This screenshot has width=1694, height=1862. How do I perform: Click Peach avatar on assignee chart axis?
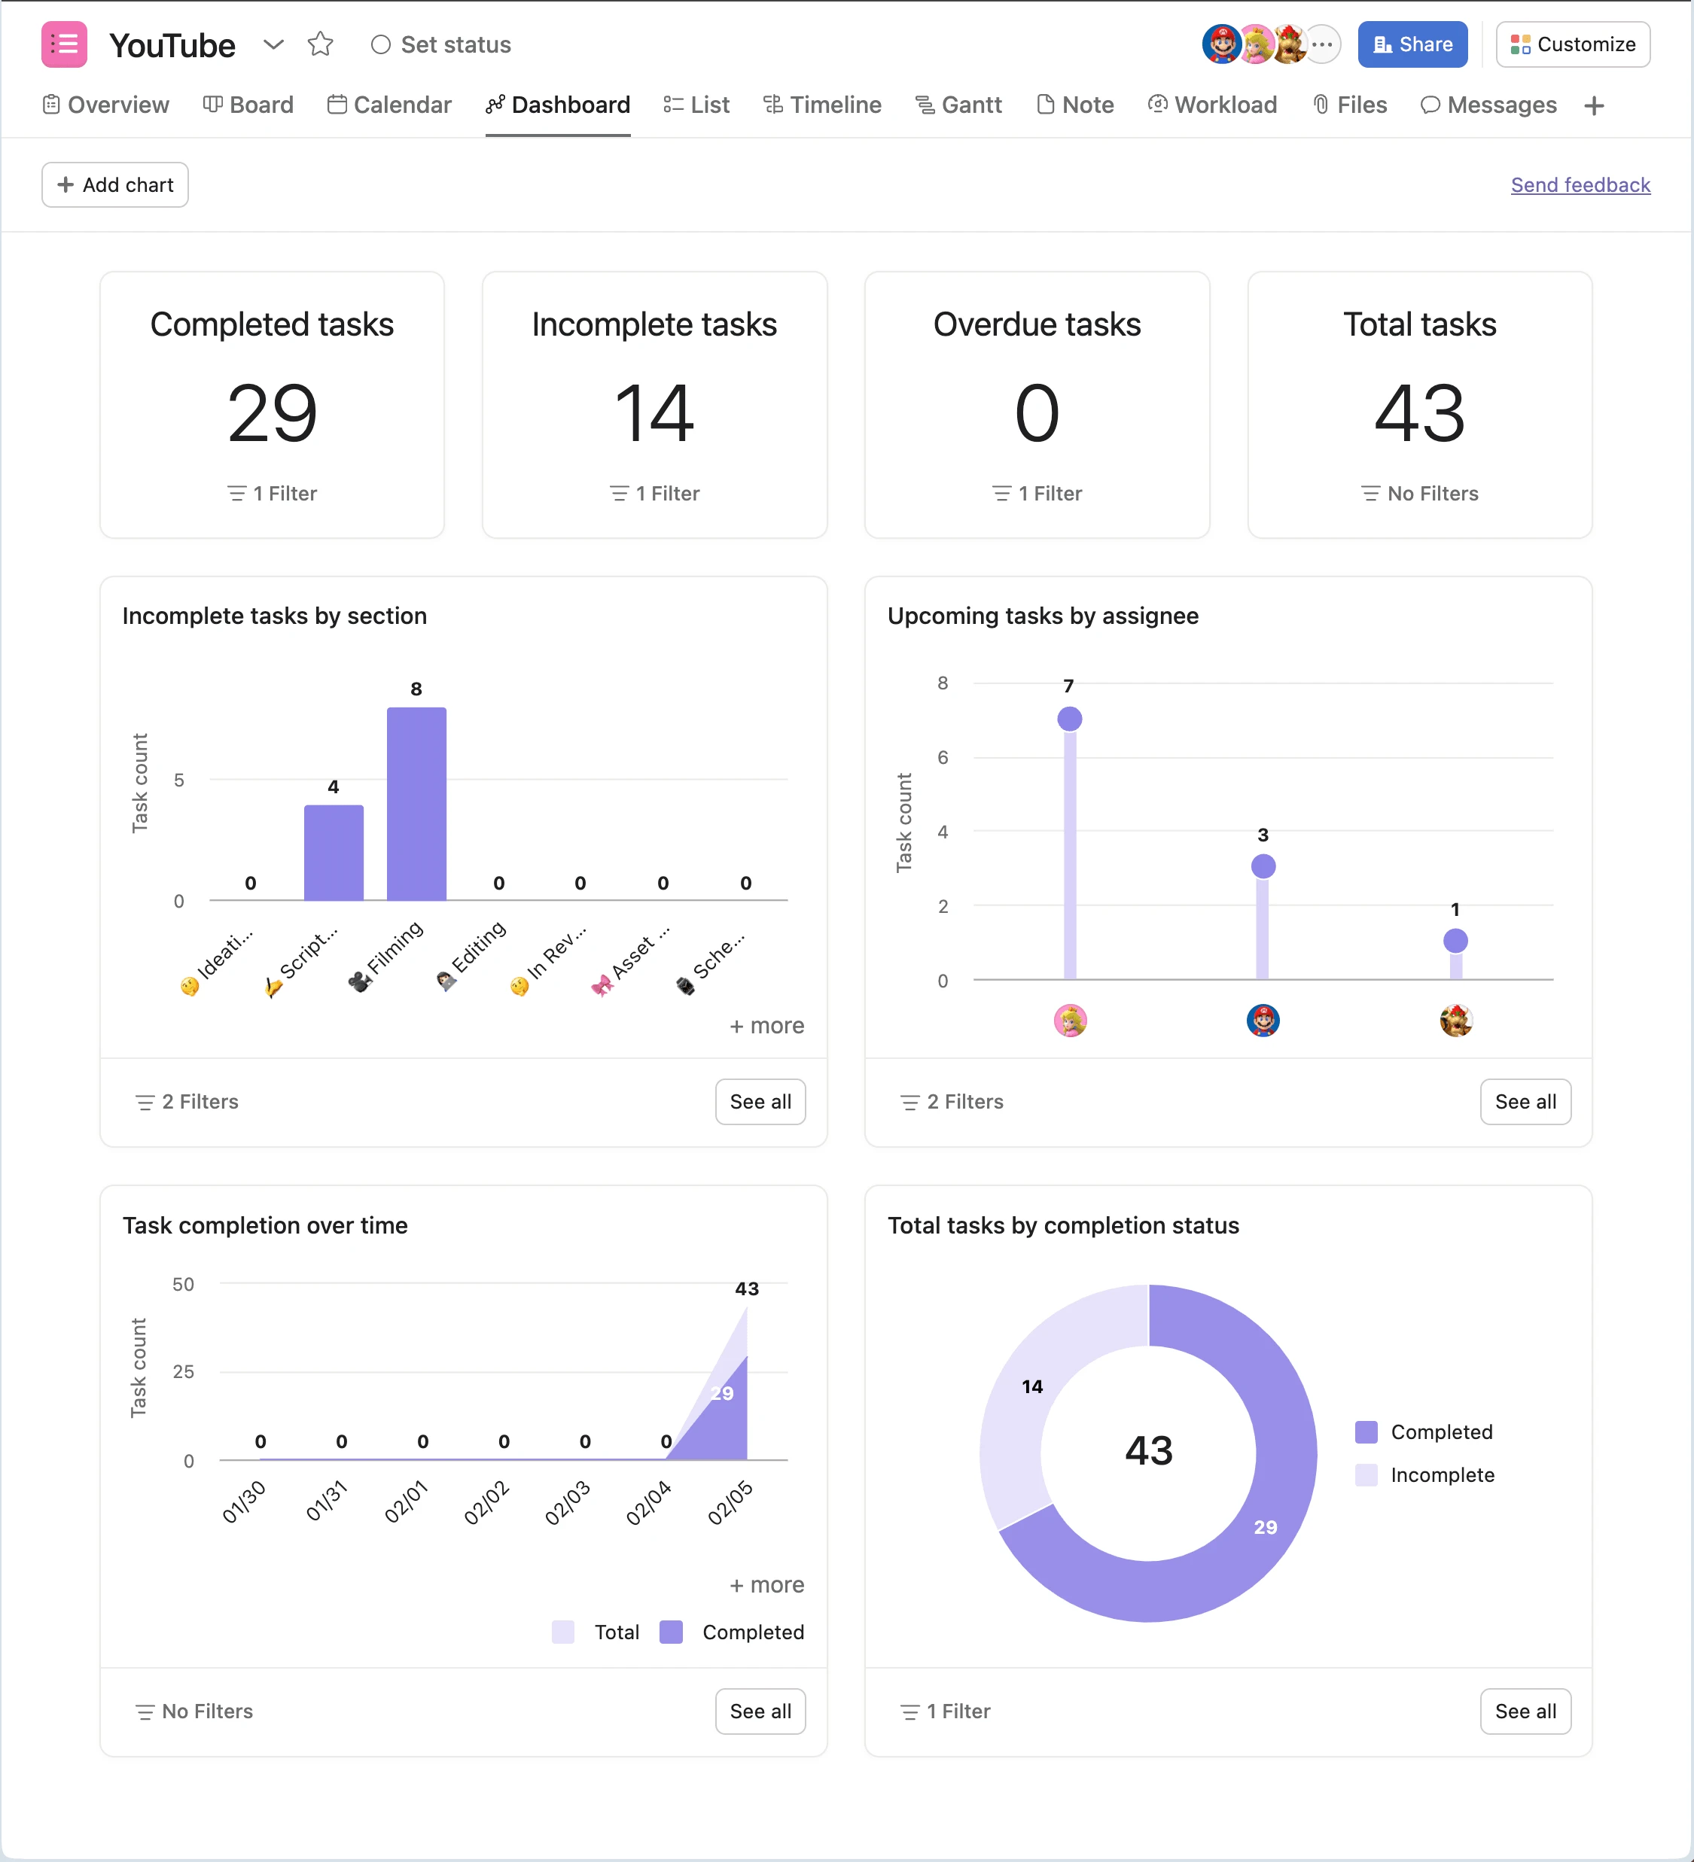[1070, 1021]
